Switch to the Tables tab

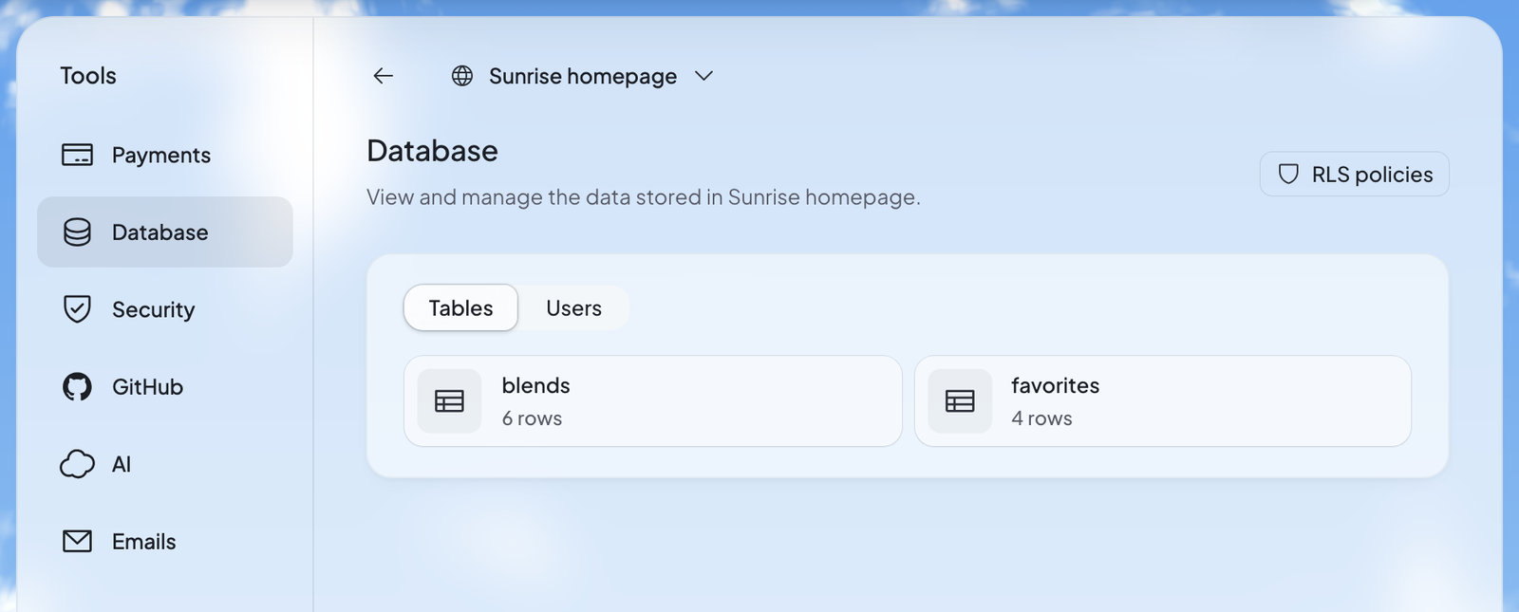pyautogui.click(x=460, y=308)
